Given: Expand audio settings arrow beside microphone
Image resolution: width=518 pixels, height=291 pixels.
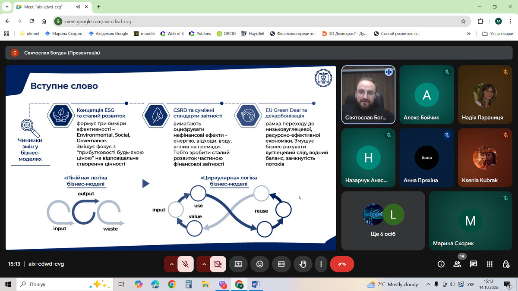Looking at the screenshot, I should point(171,264).
